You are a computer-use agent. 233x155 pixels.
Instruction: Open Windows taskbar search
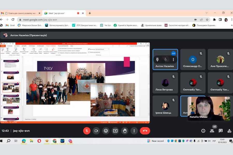pos(9,141)
